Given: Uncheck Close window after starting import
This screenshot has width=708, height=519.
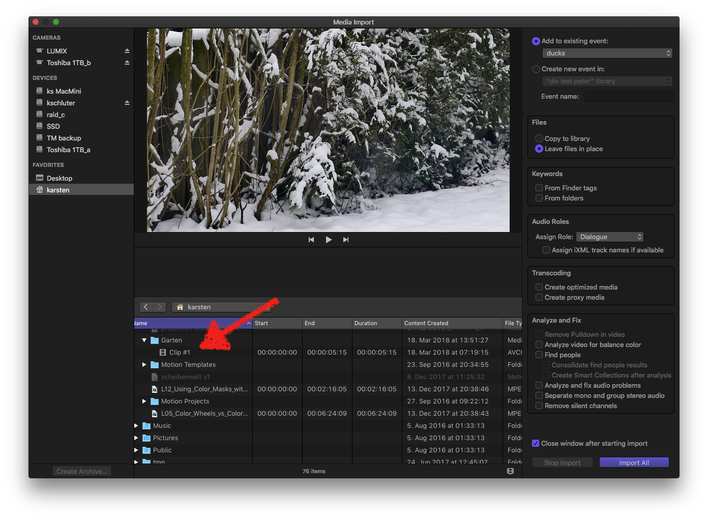Looking at the screenshot, I should (x=536, y=443).
